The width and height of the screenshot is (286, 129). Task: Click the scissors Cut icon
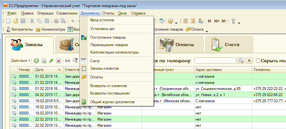pos(32,21)
